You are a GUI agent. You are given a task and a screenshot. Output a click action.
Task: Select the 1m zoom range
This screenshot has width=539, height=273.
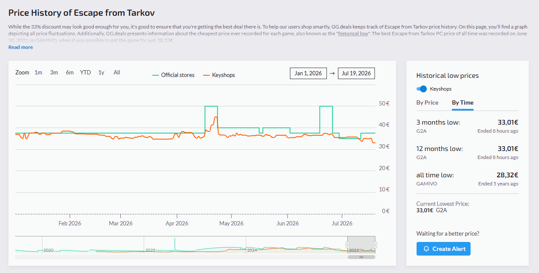point(38,72)
